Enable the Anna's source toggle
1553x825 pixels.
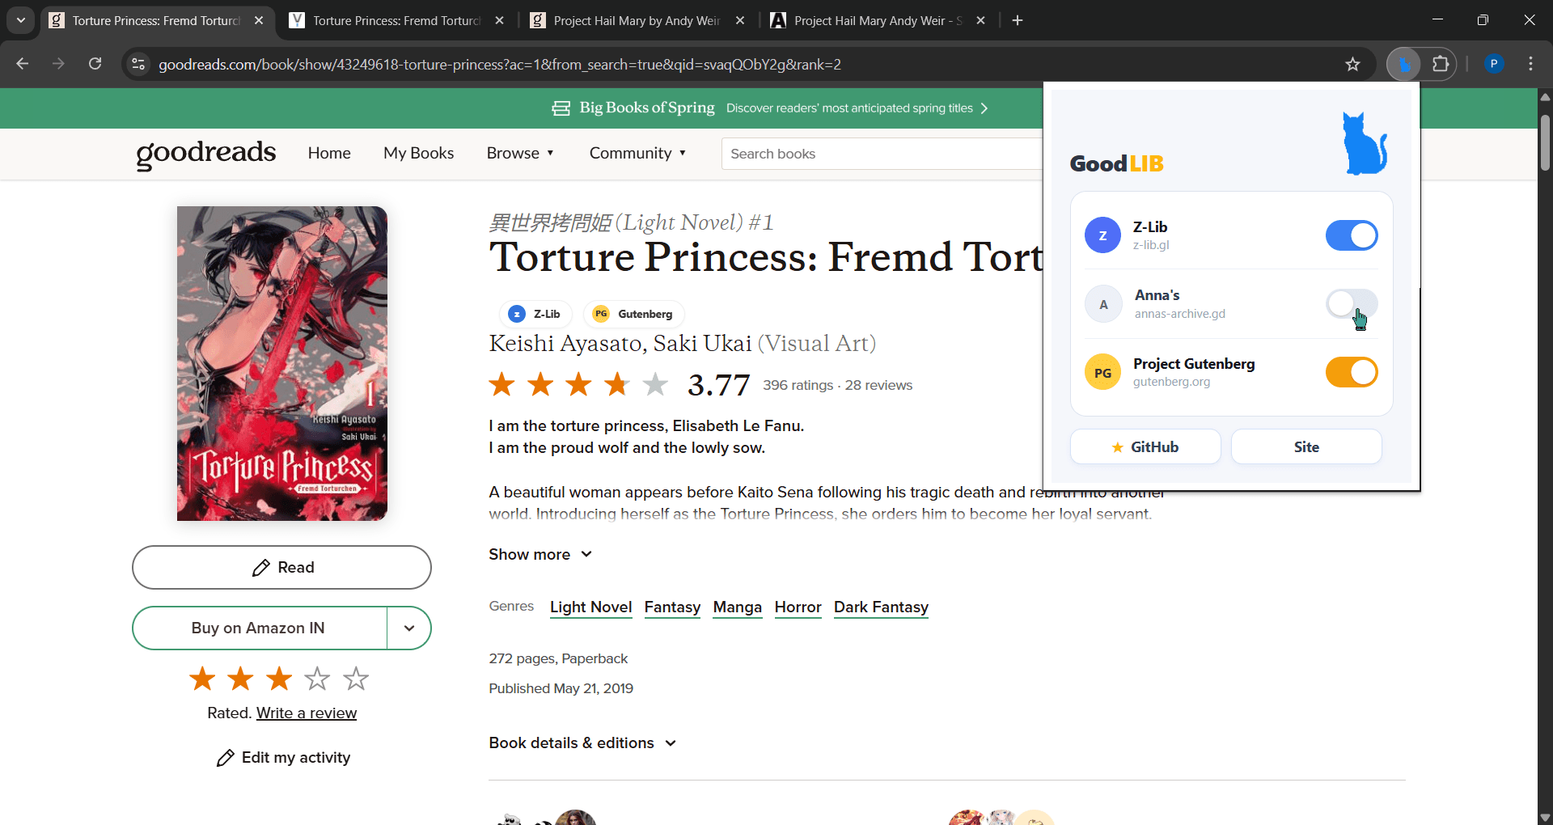coord(1350,303)
